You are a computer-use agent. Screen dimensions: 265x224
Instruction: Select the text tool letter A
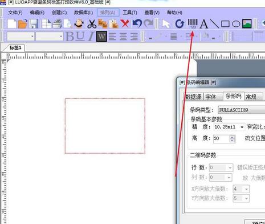pyautogui.click(x=204, y=24)
